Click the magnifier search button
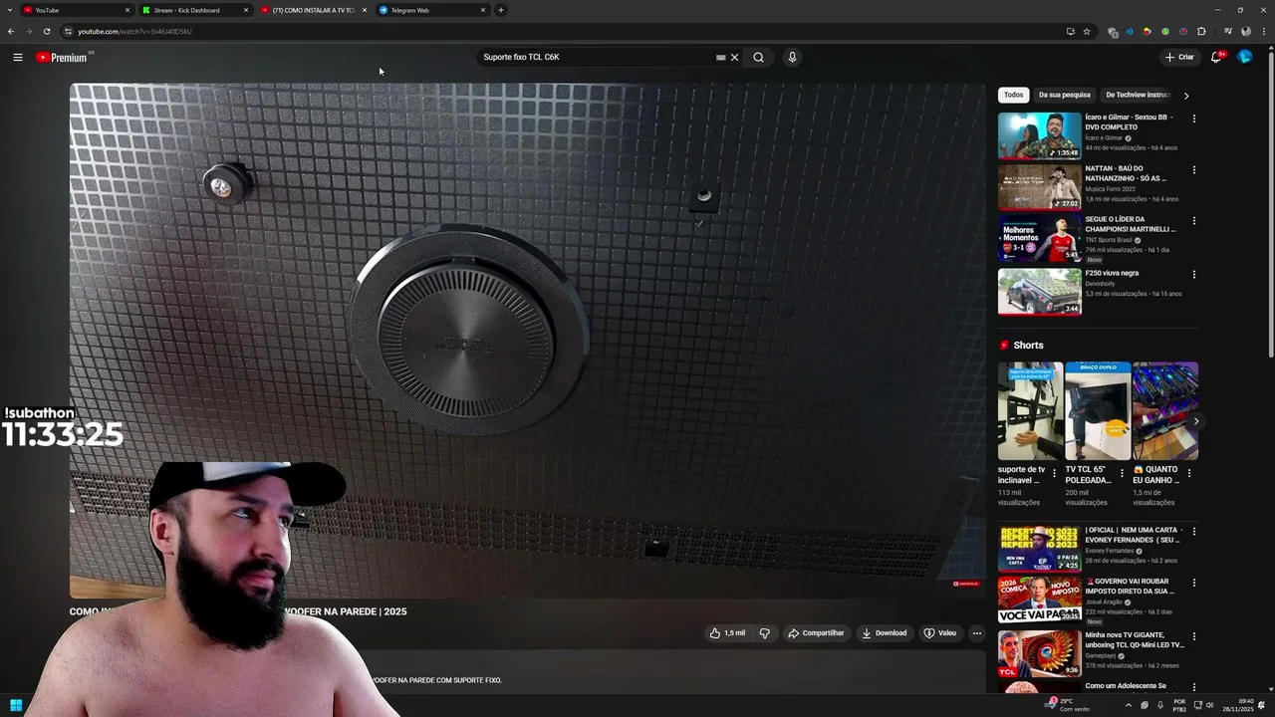This screenshot has width=1275, height=717. [758, 57]
